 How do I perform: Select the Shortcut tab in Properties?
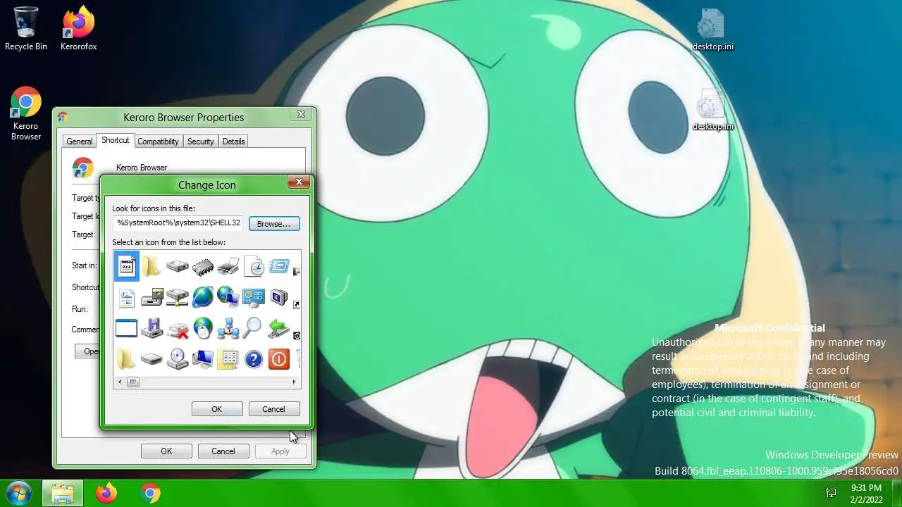click(x=115, y=140)
